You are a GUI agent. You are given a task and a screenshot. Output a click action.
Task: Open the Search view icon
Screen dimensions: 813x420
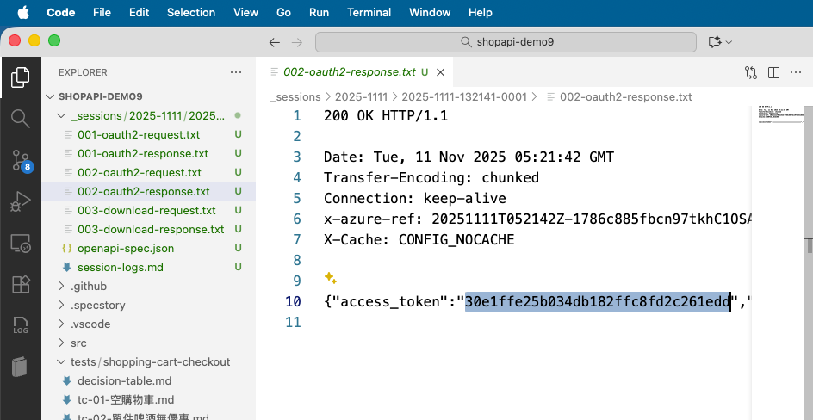20,118
